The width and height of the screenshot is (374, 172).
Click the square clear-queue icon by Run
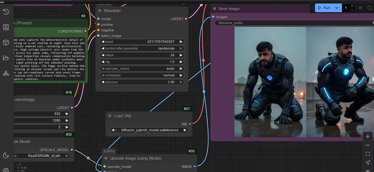[x=370, y=8]
